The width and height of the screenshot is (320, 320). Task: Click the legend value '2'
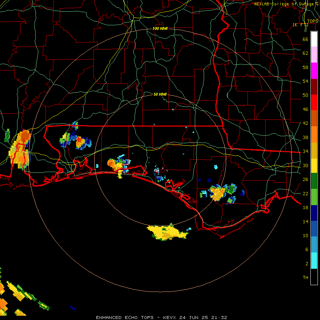point(307,264)
